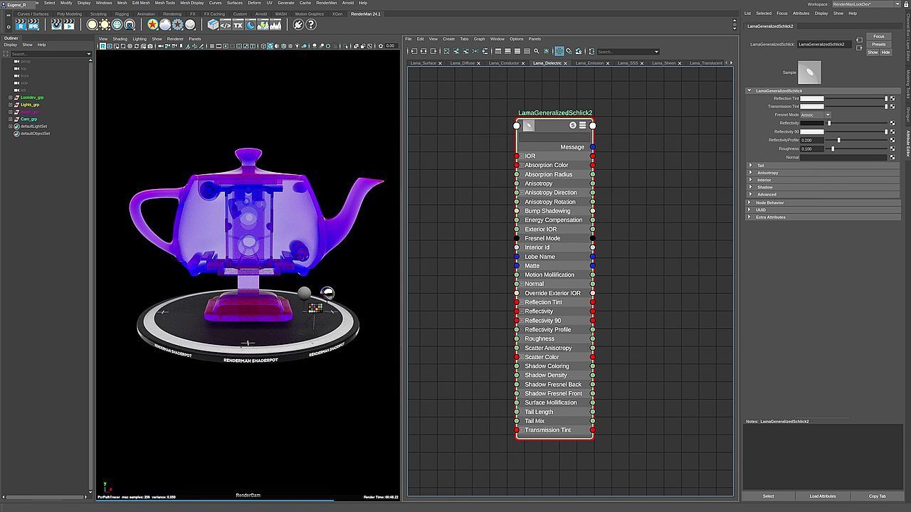The width and height of the screenshot is (911, 512).
Task: Click the Copy Tab button
Action: [878, 496]
